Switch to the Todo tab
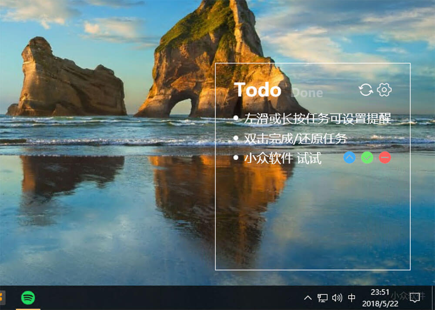435x310 pixels. (x=258, y=90)
